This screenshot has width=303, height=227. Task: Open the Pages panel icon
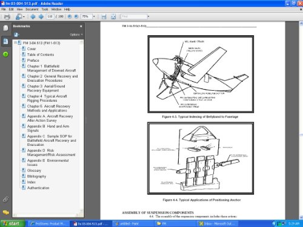(5, 28)
